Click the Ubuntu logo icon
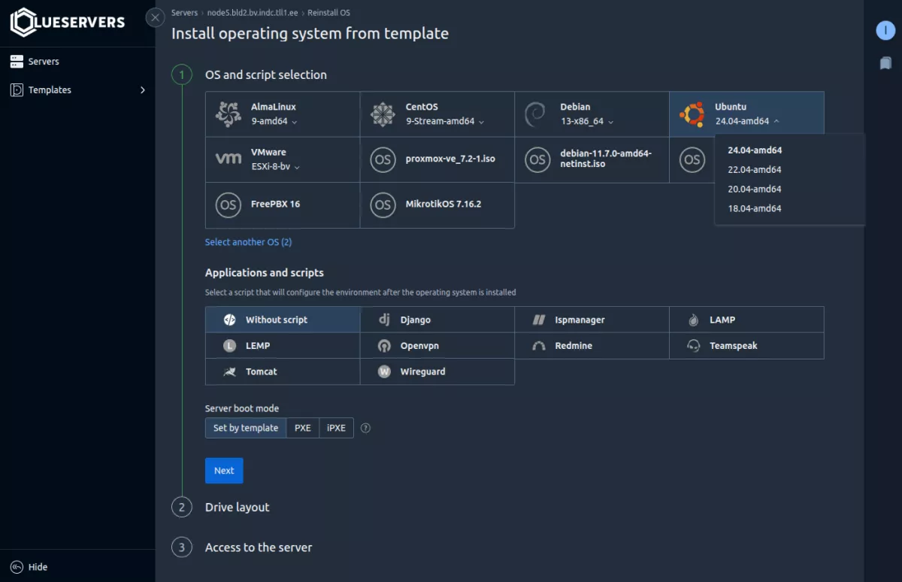 click(692, 114)
